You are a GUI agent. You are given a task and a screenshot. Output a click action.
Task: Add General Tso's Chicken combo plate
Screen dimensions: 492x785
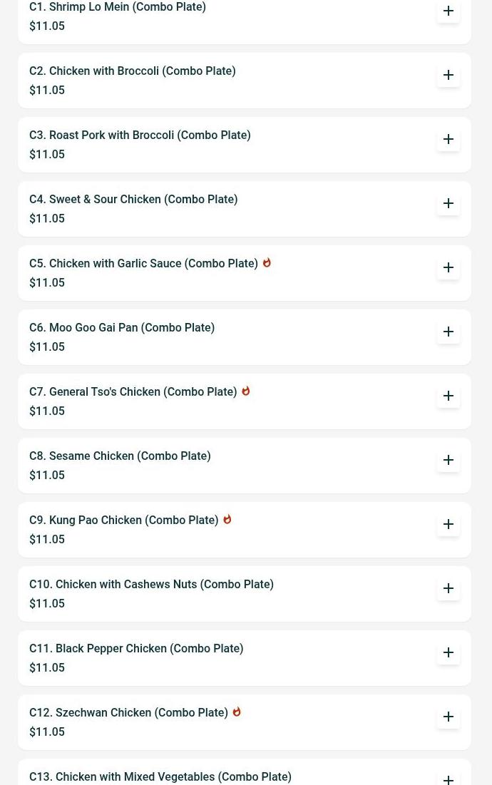click(x=449, y=396)
